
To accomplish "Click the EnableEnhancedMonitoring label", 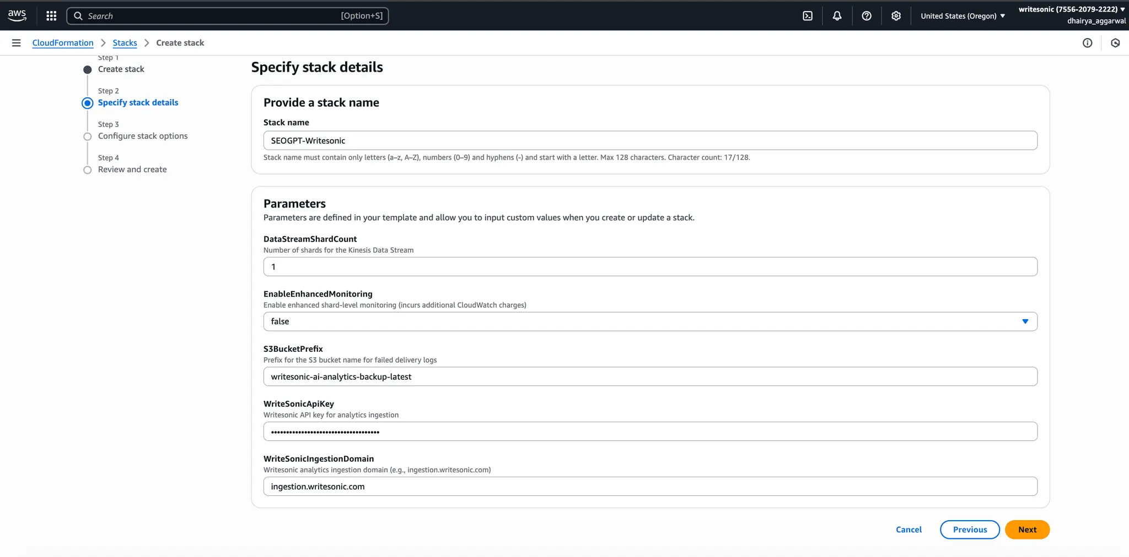I will (x=318, y=294).
